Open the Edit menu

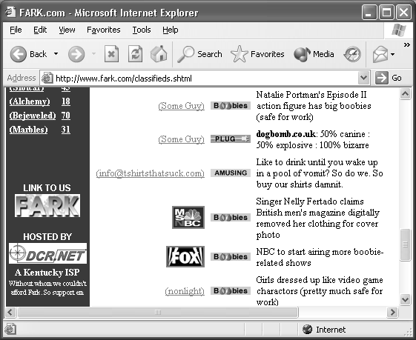(x=40, y=30)
